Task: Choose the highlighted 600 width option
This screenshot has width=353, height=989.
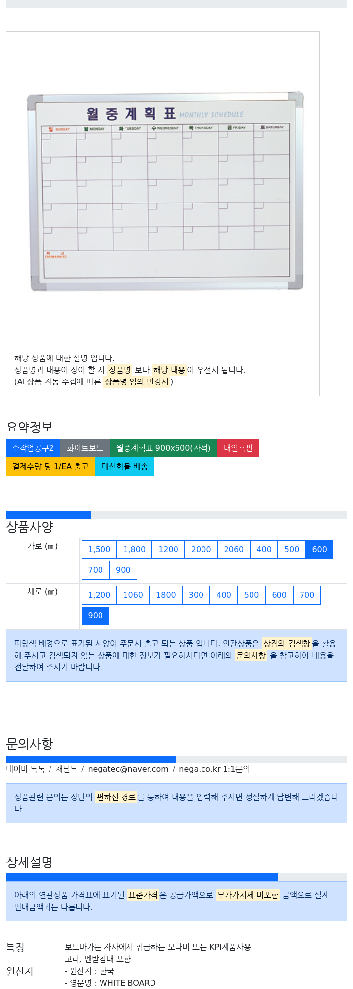Action: (319, 549)
